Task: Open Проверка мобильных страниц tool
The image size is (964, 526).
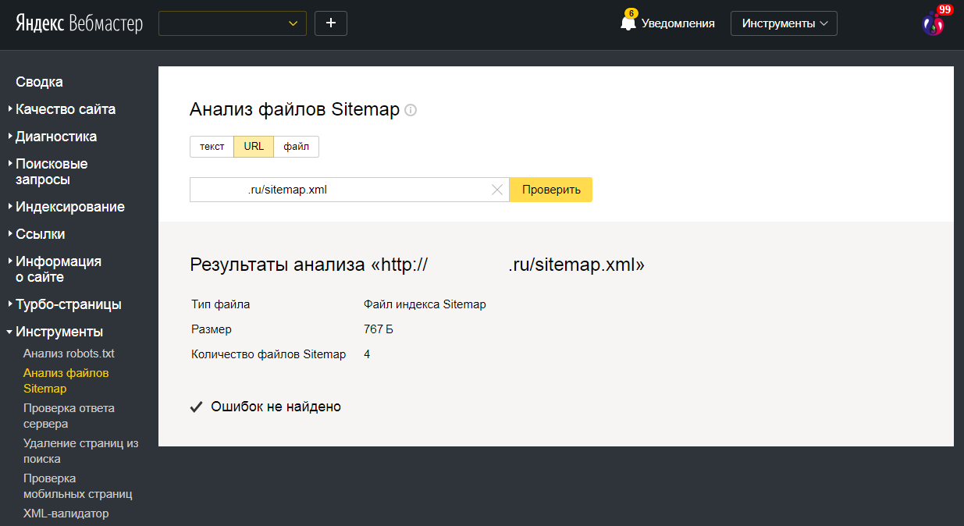Action: (x=78, y=486)
